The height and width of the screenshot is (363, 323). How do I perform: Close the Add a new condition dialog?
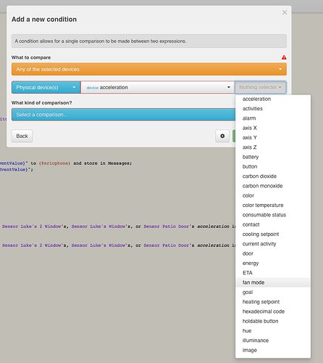pos(285,12)
